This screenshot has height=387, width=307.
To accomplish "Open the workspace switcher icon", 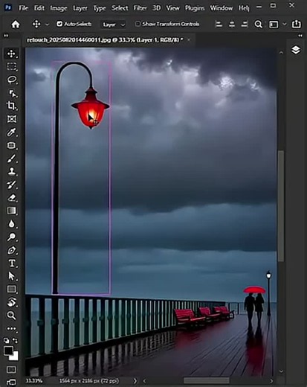I will (274, 25).
